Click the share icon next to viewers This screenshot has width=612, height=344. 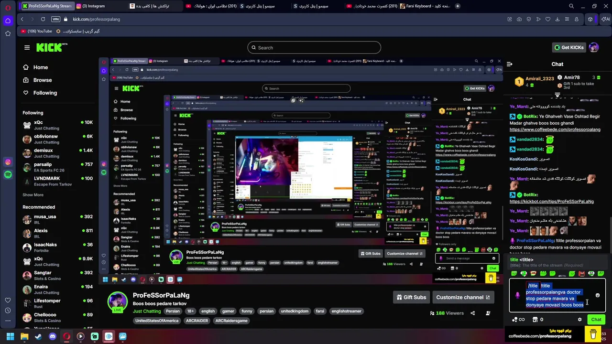coord(472,313)
